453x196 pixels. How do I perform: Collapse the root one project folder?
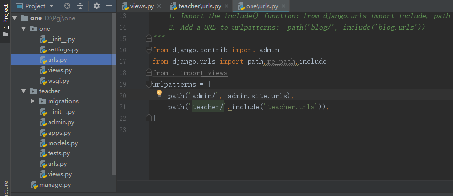(14, 18)
